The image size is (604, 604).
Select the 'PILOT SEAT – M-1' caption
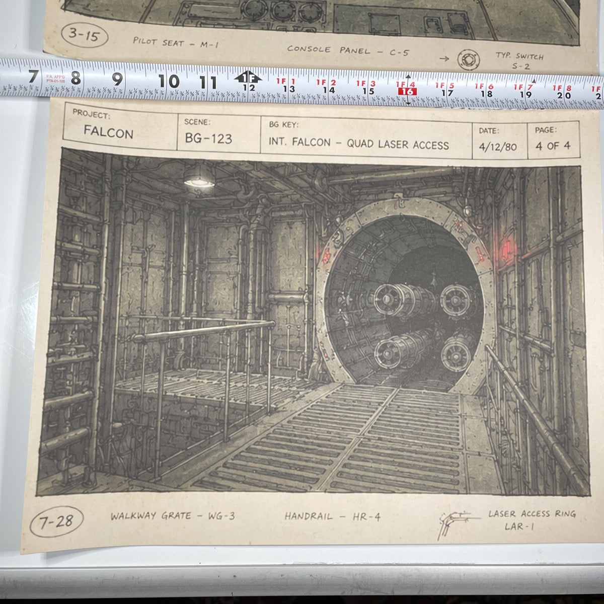click(176, 42)
